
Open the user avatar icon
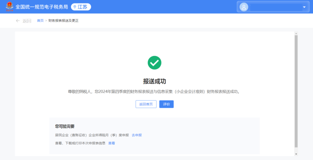(x=244, y=7)
